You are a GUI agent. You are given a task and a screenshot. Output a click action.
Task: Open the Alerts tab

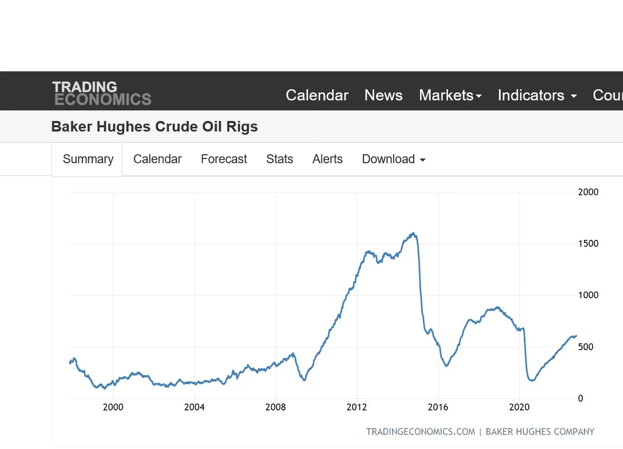327,159
